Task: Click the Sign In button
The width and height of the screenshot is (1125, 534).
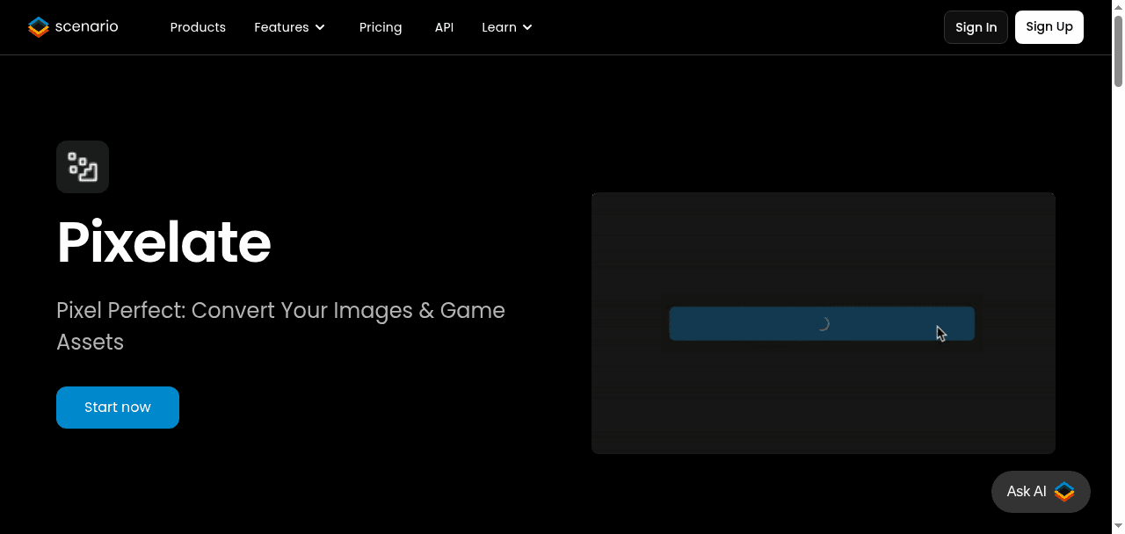Action: point(976,27)
